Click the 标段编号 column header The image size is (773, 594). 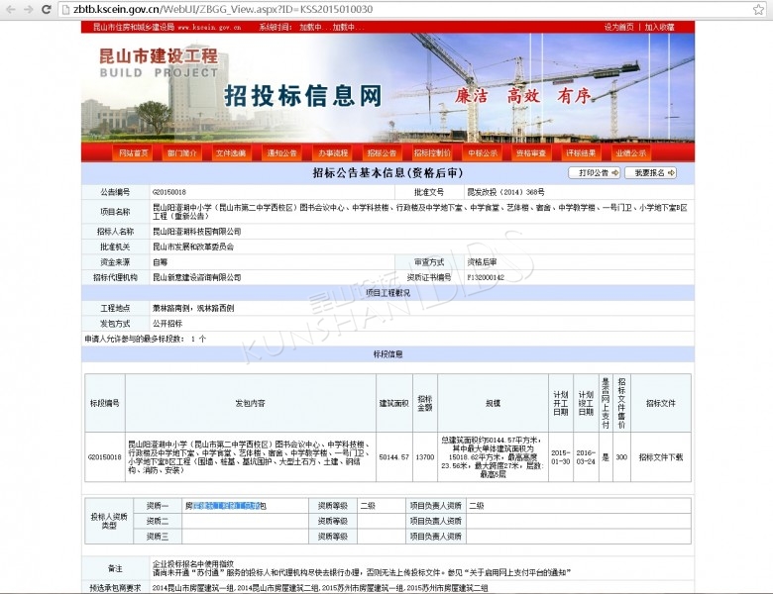[104, 403]
